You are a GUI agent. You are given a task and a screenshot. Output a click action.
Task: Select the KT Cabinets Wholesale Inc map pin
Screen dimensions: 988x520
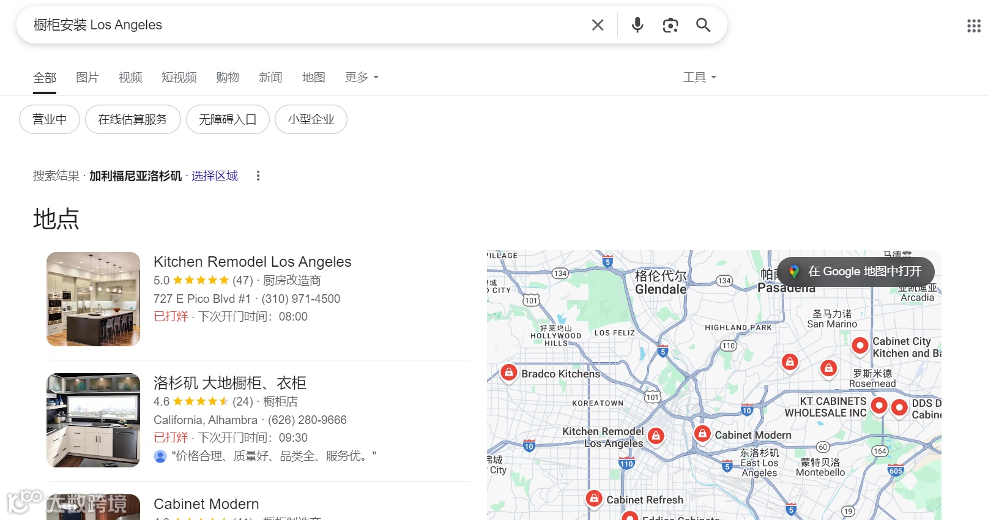point(879,405)
